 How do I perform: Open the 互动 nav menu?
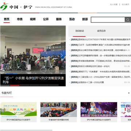click(x=72, y=19)
